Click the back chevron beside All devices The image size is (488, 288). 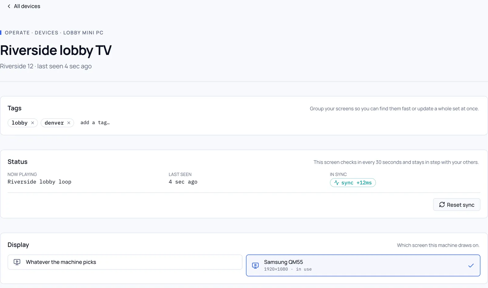9,6
